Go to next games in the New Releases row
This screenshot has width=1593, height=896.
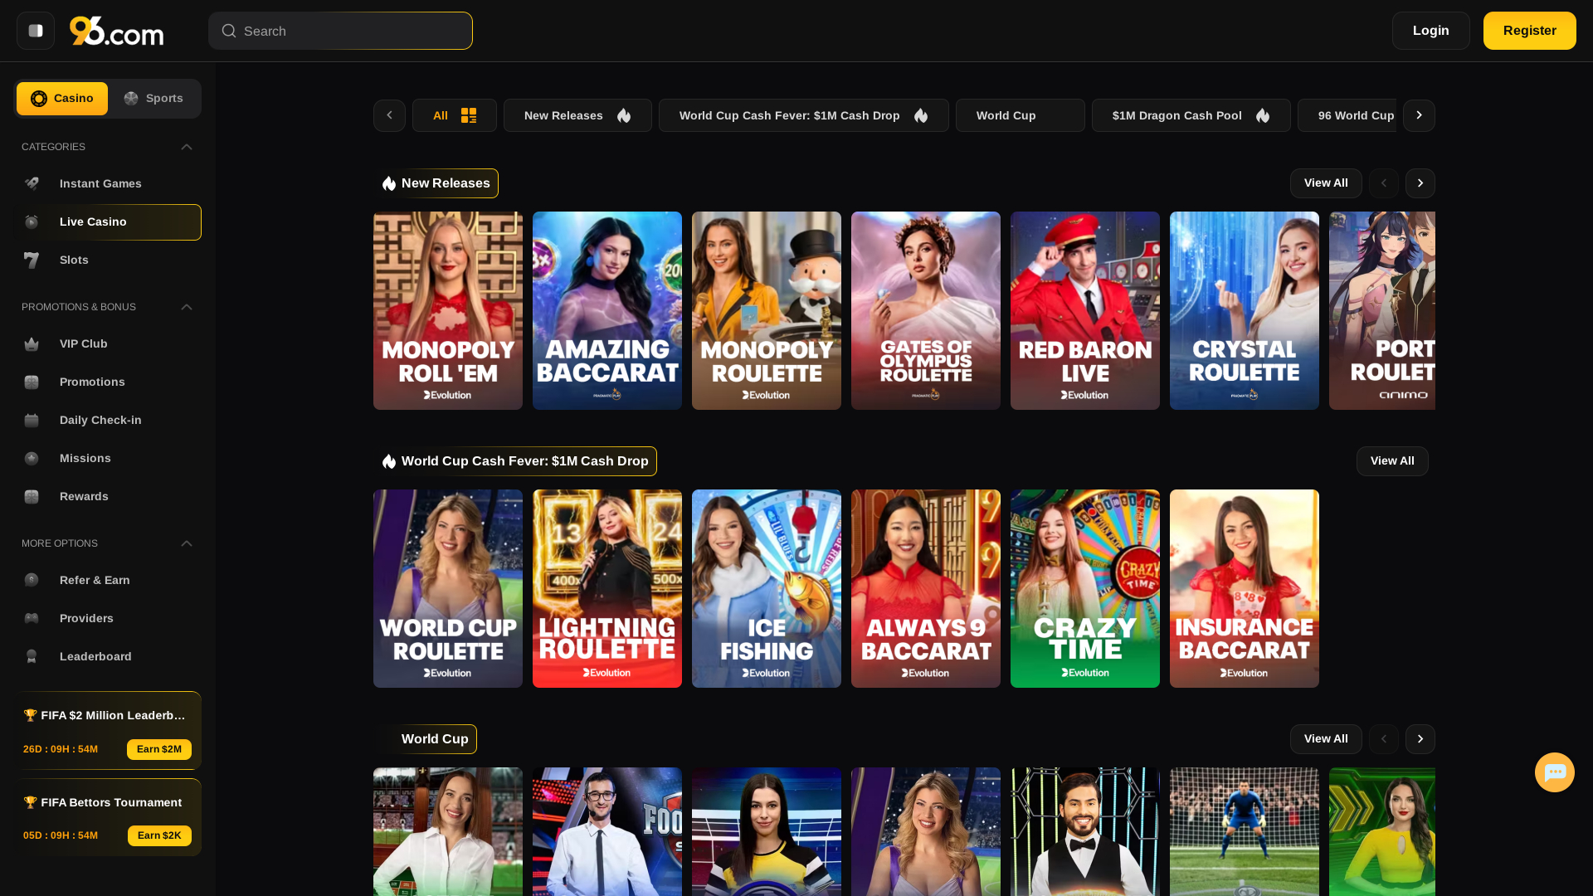point(1420,183)
